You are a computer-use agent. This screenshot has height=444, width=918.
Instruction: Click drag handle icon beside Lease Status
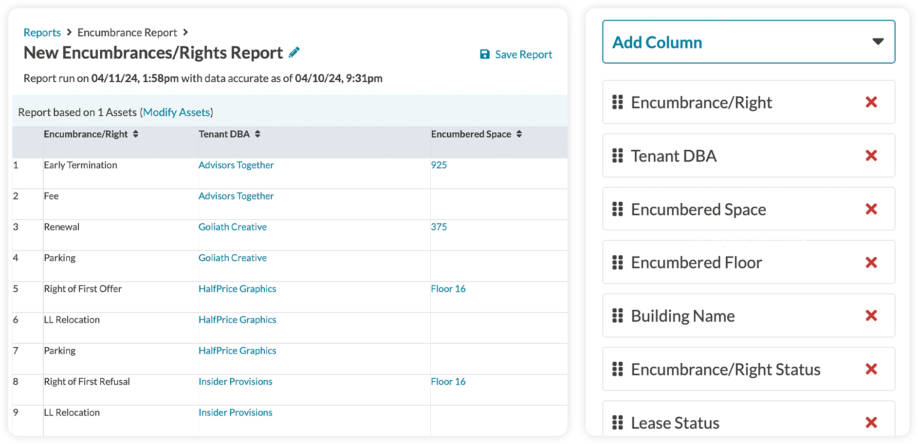[618, 423]
